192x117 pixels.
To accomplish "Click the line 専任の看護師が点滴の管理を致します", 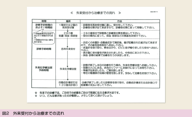I will (119, 73).
